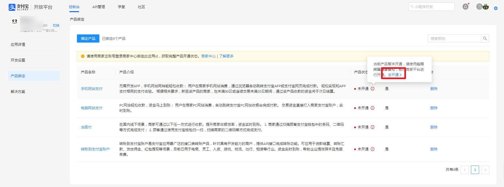Select 应用详情 in the sidebar

[34, 44]
